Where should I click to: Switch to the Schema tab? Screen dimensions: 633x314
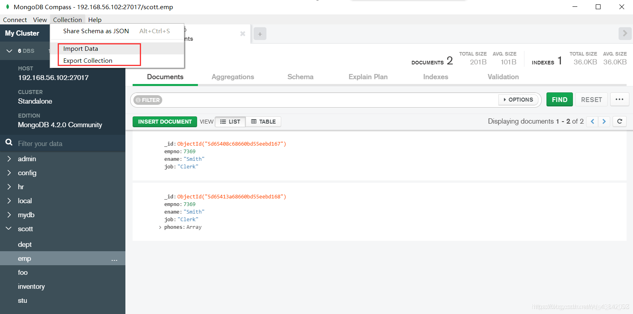click(x=300, y=77)
